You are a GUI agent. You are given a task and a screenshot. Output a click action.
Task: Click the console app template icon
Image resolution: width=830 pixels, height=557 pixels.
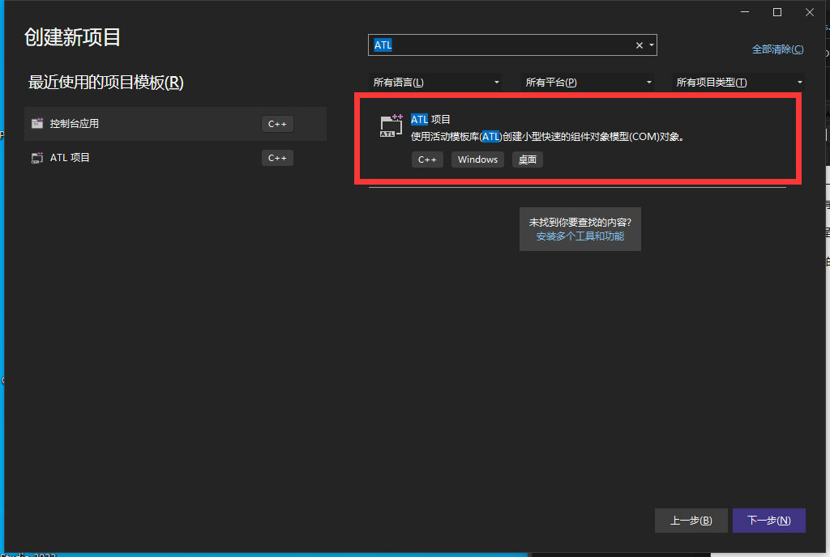[x=37, y=124]
